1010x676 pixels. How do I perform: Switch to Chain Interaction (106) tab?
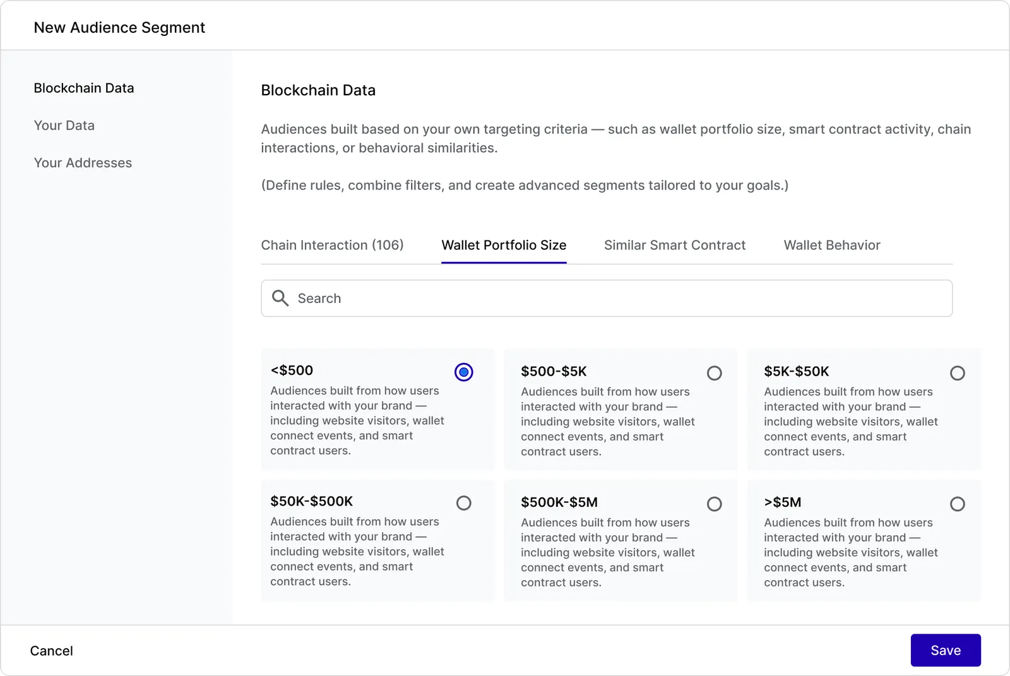(x=332, y=245)
